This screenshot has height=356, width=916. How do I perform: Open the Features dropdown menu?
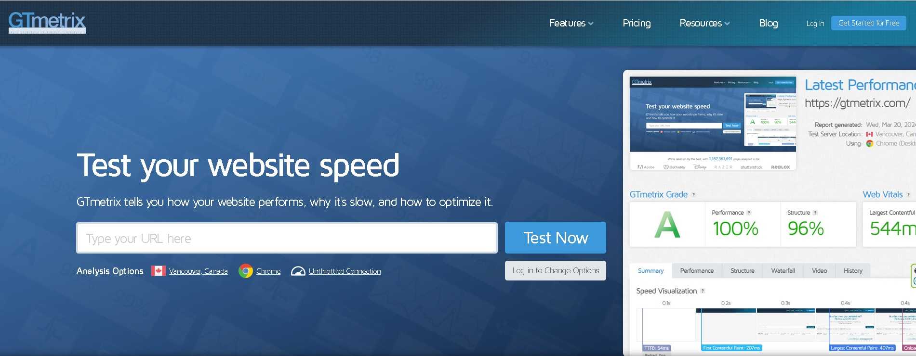pos(571,23)
